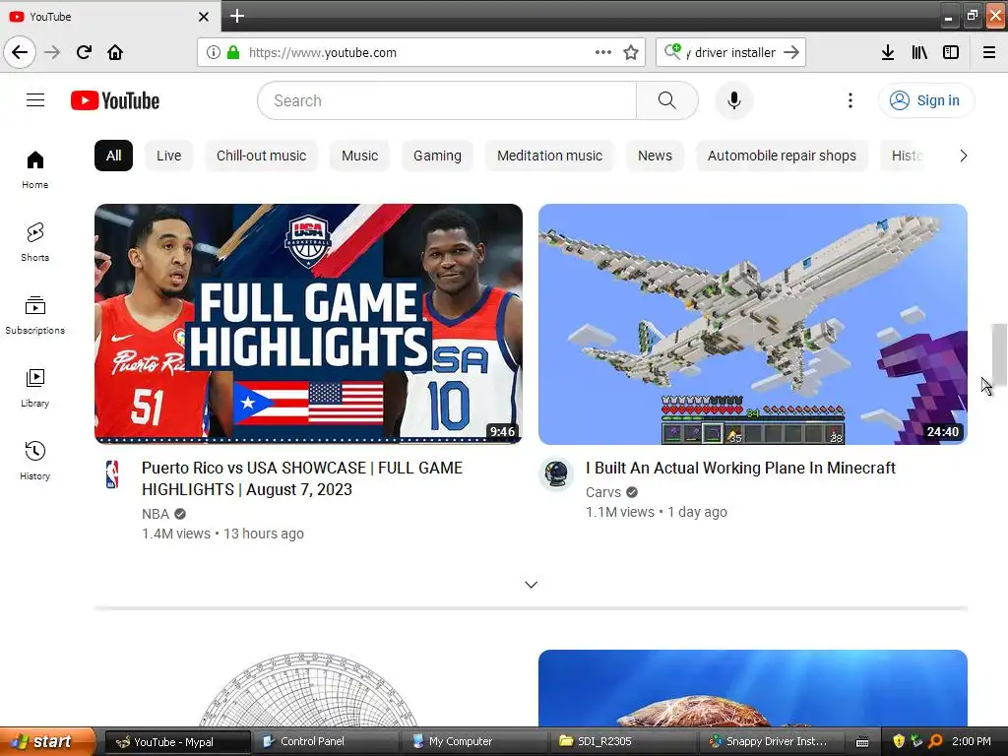Open the browser library icon

point(919,52)
